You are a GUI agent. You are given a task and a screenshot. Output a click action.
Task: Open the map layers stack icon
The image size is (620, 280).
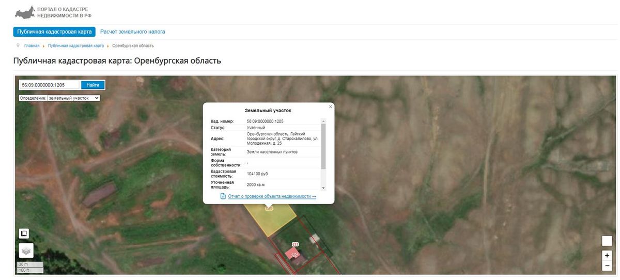click(26, 251)
